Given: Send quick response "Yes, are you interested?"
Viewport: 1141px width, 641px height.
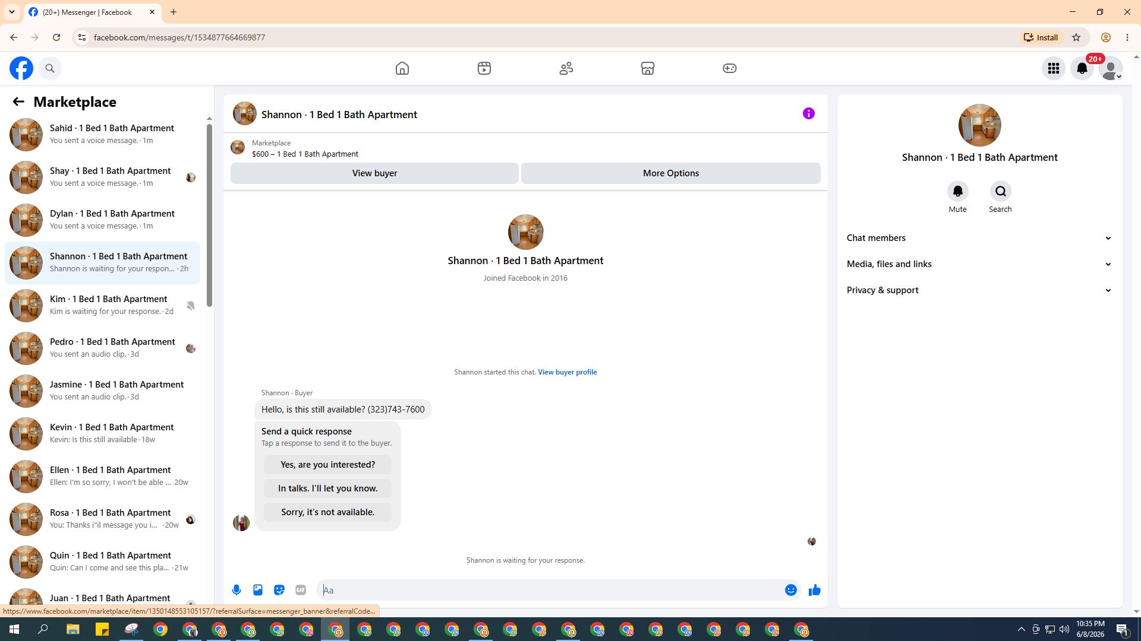Looking at the screenshot, I should 327,465.
